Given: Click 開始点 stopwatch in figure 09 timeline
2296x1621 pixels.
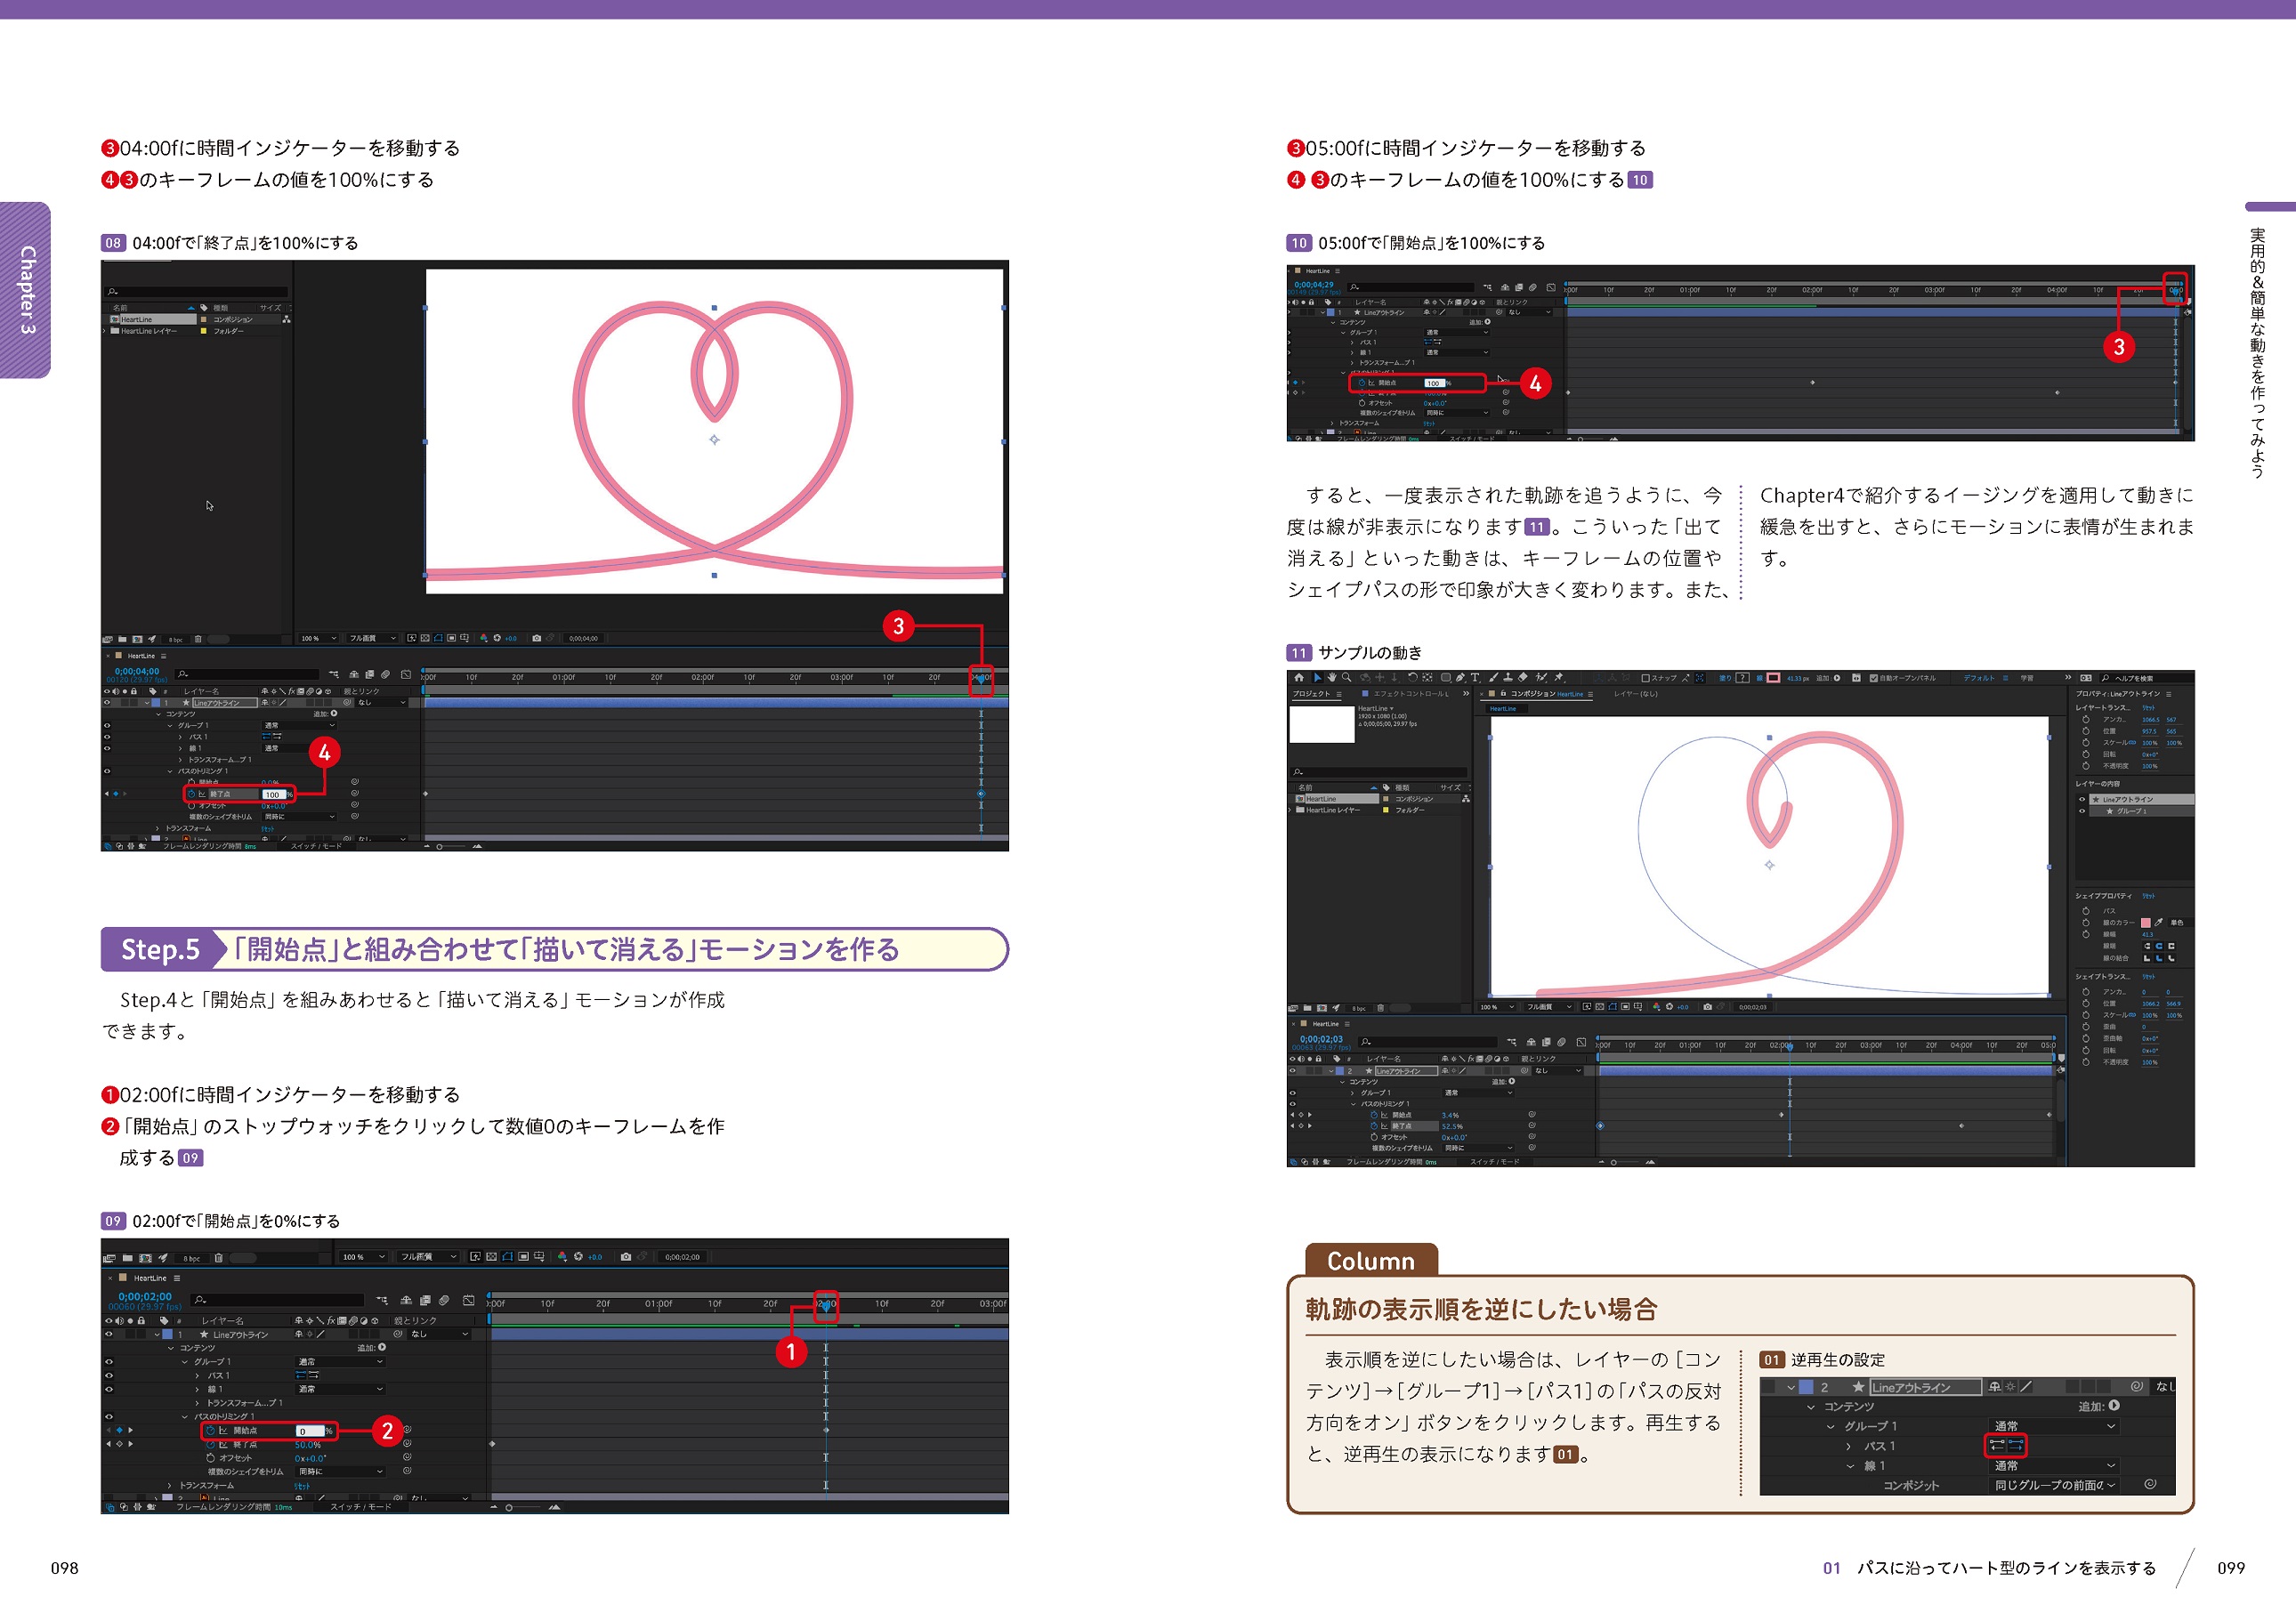Looking at the screenshot, I should tap(211, 1431).
